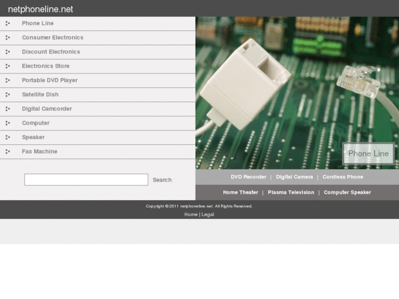399x299 pixels.
Task: Click the Legal footer link
Action: point(208,215)
